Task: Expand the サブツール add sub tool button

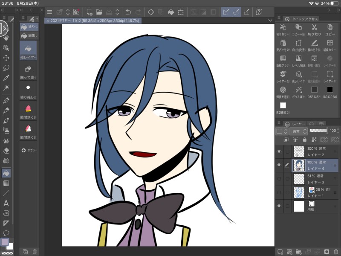Action: click(x=29, y=150)
